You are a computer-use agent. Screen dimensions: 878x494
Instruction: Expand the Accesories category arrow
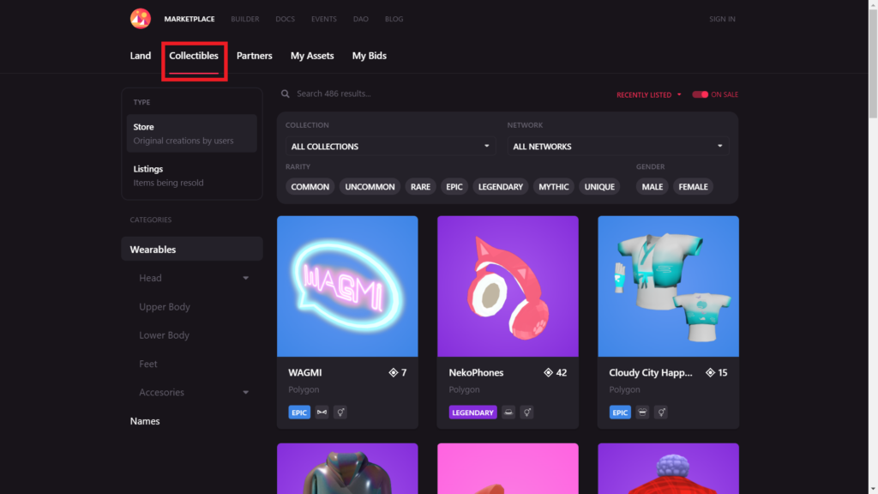[x=245, y=392]
